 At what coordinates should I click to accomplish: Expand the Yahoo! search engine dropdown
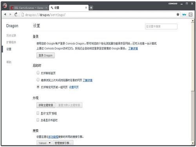click(x=44, y=143)
